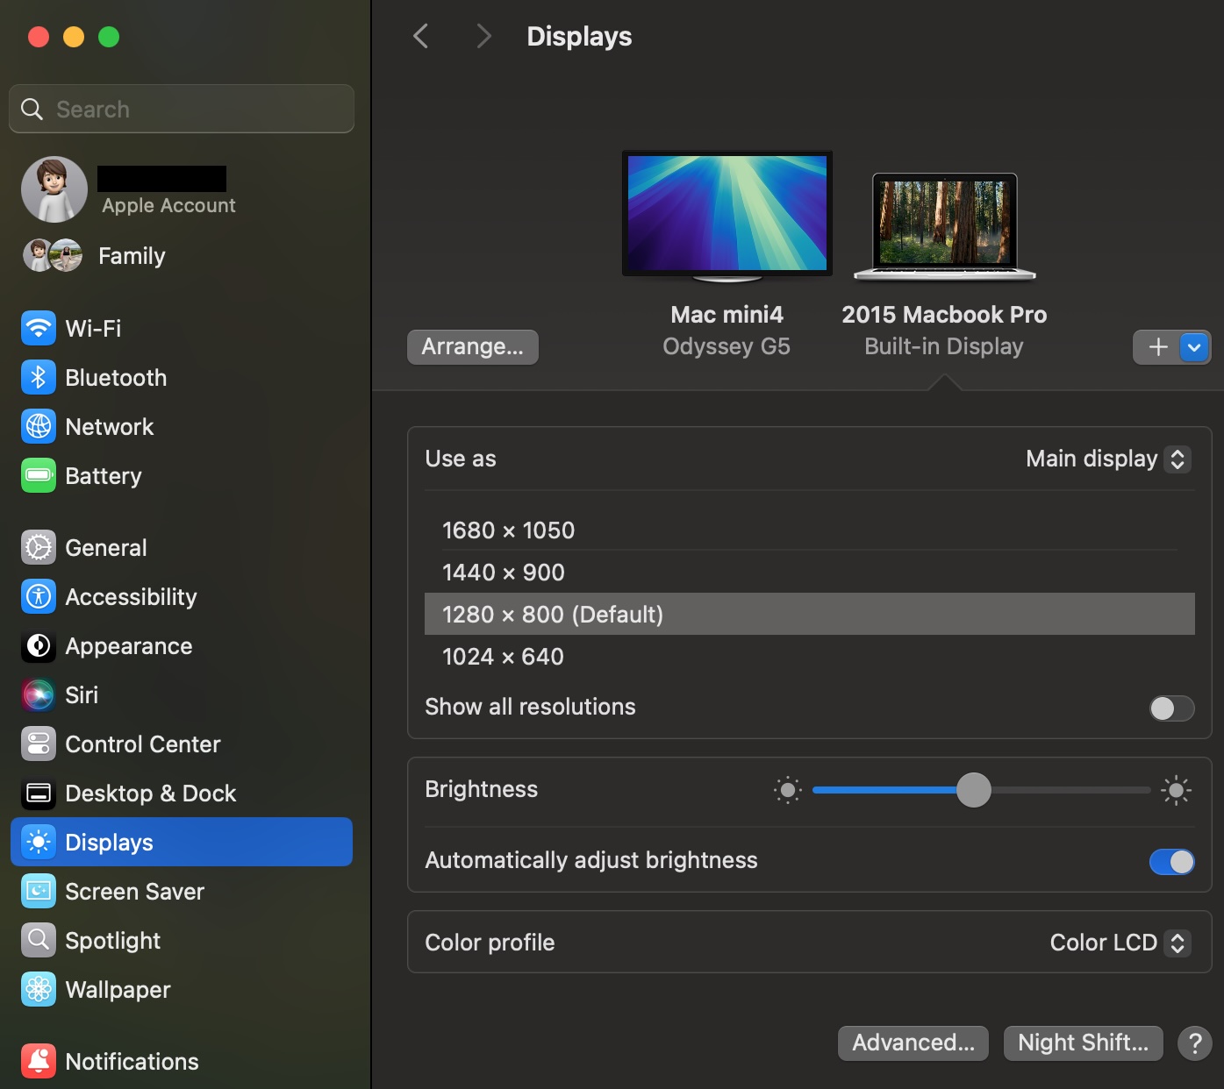Open Accessibility settings pane
Screen dimensions: 1224x1089
coord(182,597)
